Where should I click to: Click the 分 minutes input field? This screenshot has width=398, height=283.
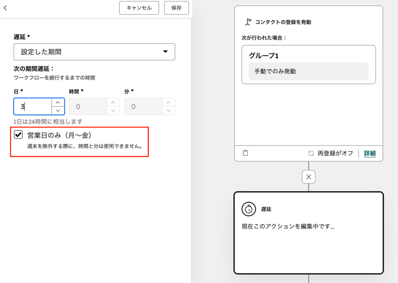point(143,106)
